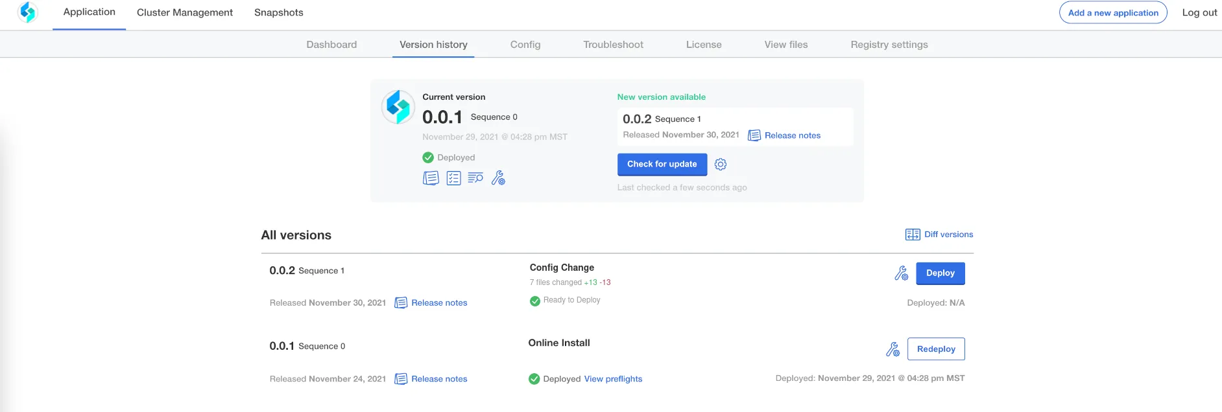1222x412 pixels.
Task: Go to the Troubleshoot sub-tab
Action: (614, 45)
